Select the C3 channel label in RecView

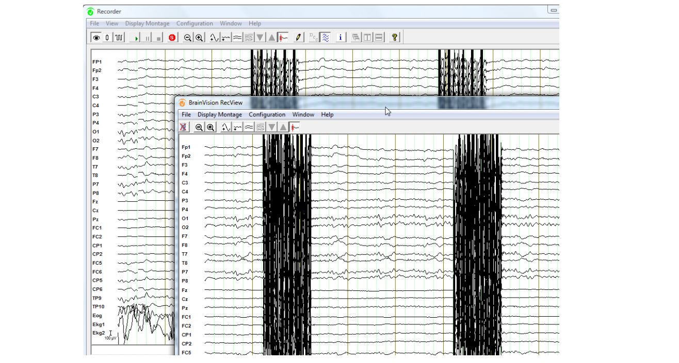185,183
